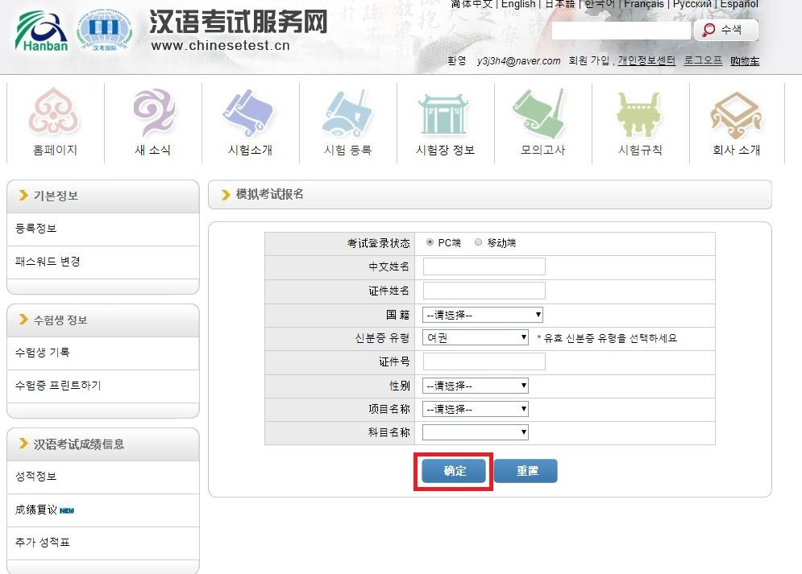Select 수험증 프린트하기 in the sidebar
The image size is (802, 574).
pyautogui.click(x=58, y=386)
